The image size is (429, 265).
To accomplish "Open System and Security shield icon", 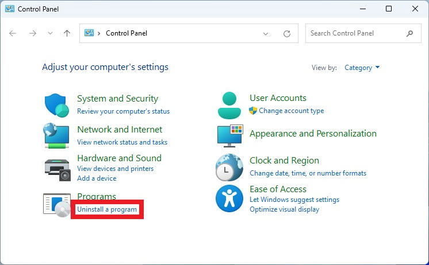I will [57, 106].
